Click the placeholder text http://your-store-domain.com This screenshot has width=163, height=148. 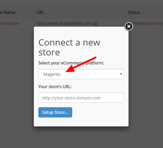click(x=71, y=98)
